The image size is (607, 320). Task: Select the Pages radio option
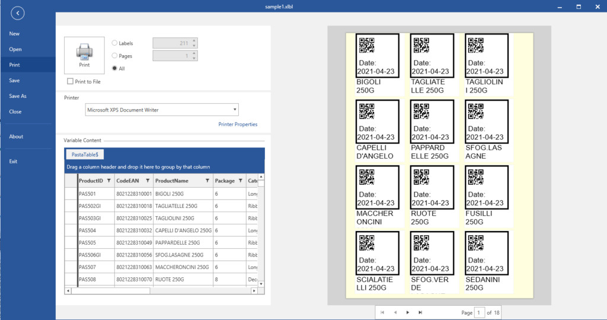pos(114,56)
